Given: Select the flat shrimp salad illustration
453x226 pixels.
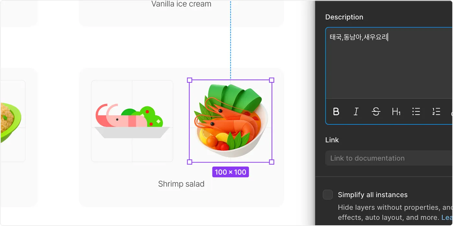Looking at the screenshot, I should click(132, 121).
